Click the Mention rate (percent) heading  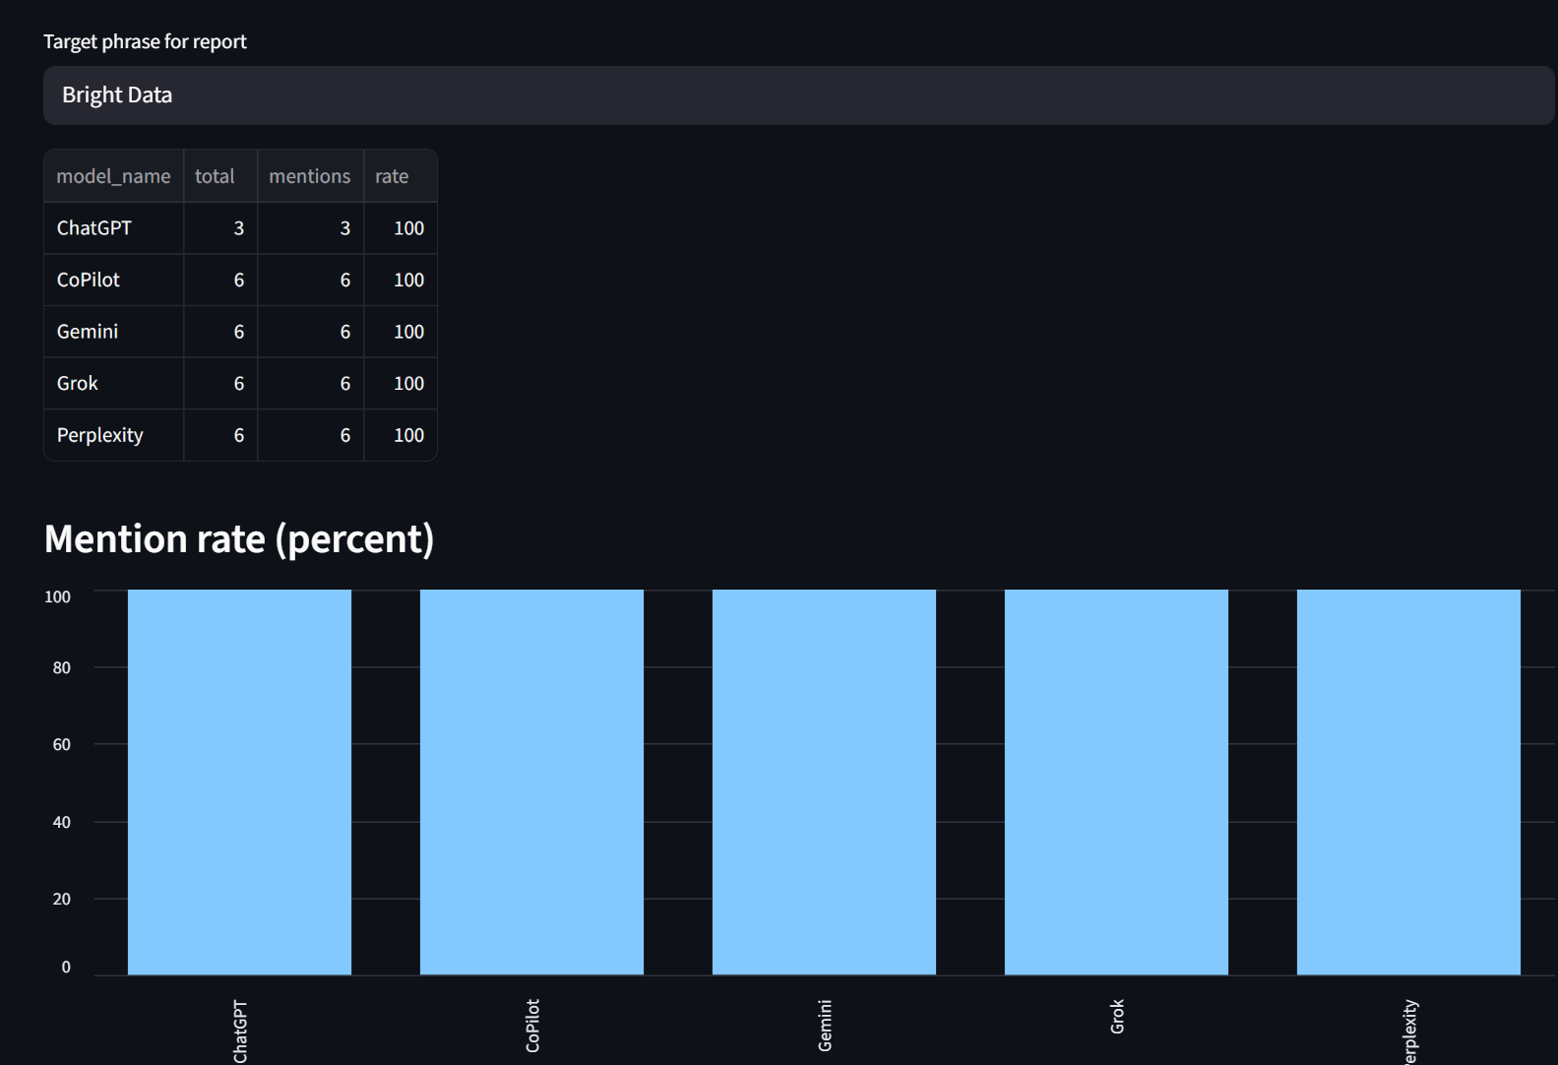pyautogui.click(x=239, y=538)
